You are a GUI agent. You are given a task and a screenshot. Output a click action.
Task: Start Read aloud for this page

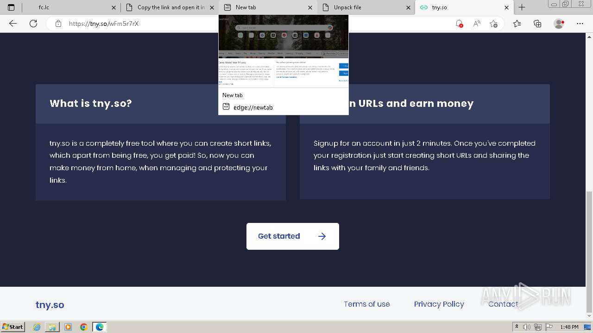click(476, 24)
